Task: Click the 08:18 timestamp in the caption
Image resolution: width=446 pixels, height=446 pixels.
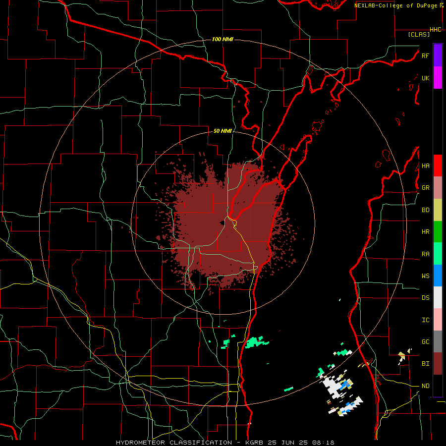Action: (x=323, y=443)
